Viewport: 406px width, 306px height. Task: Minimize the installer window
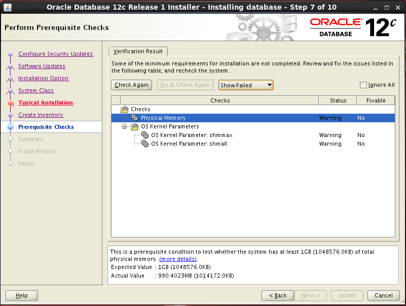(376, 8)
